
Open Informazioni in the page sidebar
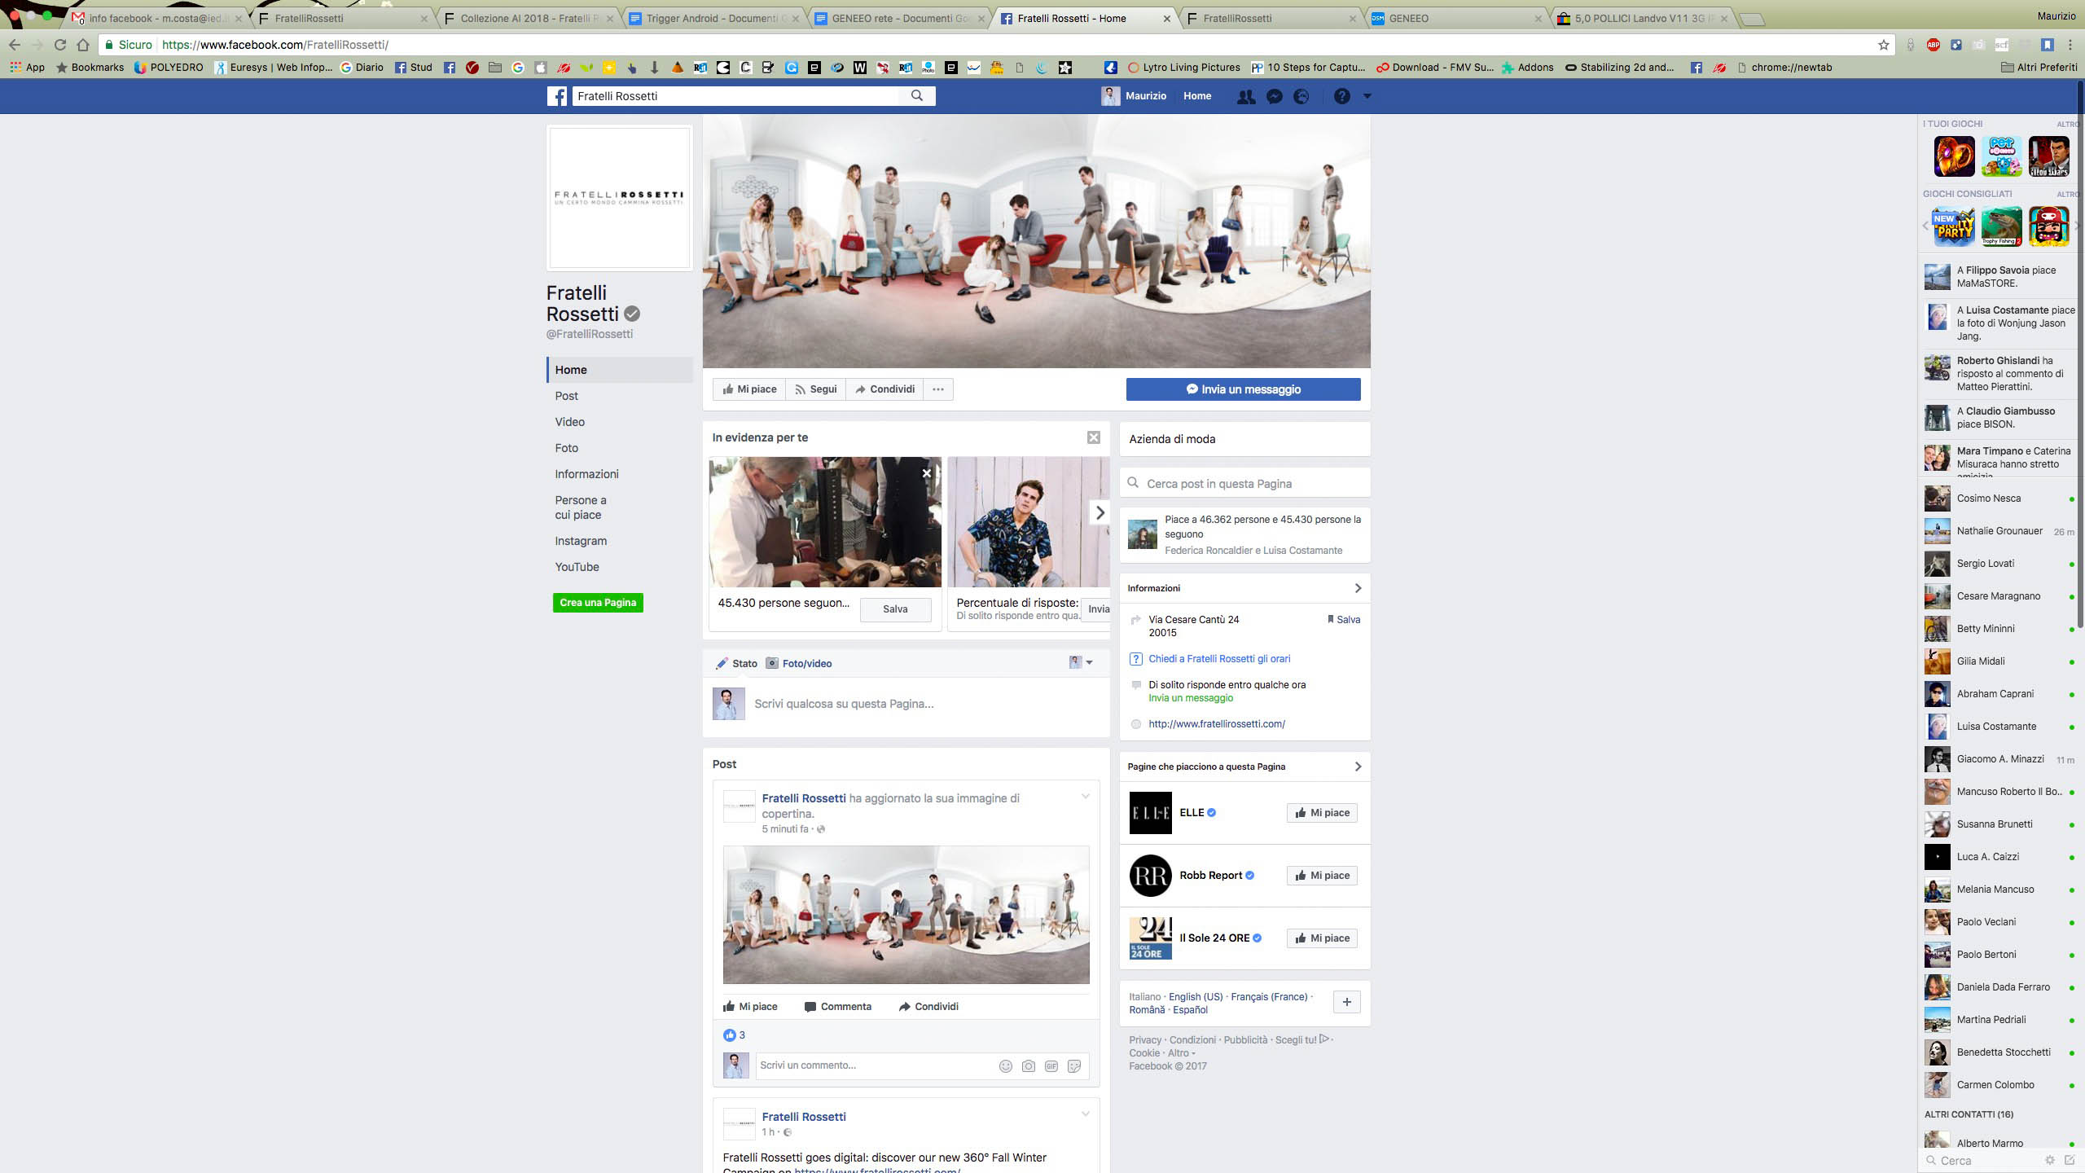[x=586, y=474]
